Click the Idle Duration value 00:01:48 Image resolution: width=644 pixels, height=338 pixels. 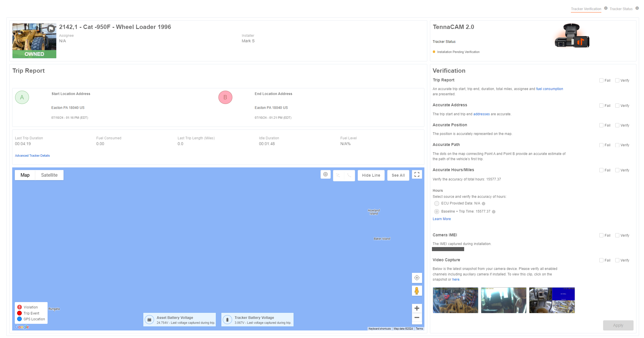[x=267, y=144]
